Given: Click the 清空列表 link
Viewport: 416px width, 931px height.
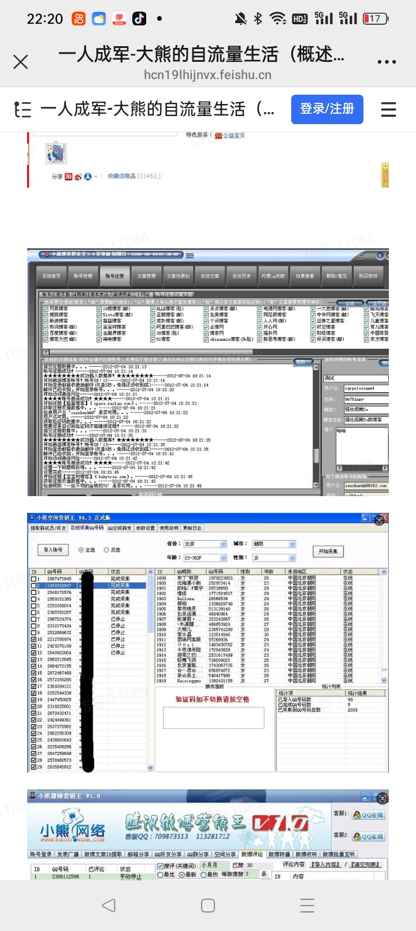Looking at the screenshot, I should 365,865.
